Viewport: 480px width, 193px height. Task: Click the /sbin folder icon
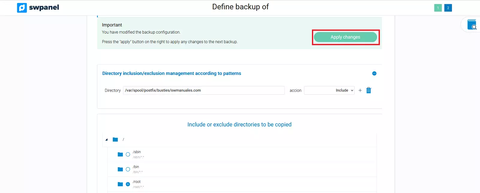(120, 154)
